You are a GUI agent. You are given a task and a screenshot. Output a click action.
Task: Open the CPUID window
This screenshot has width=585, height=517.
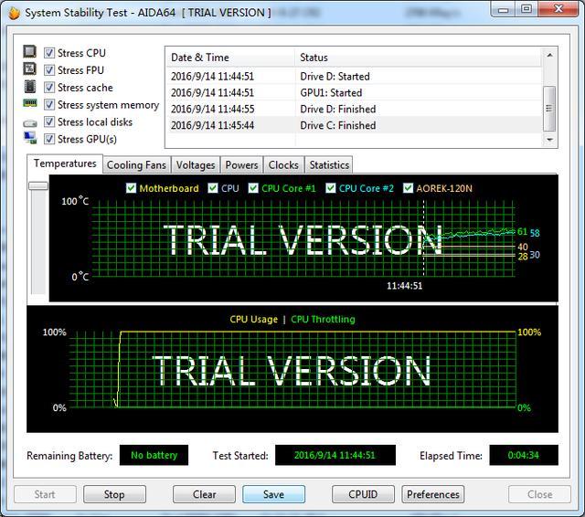tap(363, 494)
